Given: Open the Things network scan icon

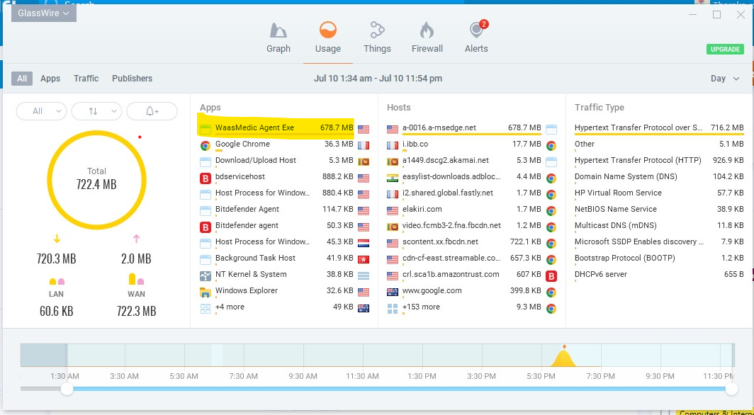Looking at the screenshot, I should pos(377,30).
